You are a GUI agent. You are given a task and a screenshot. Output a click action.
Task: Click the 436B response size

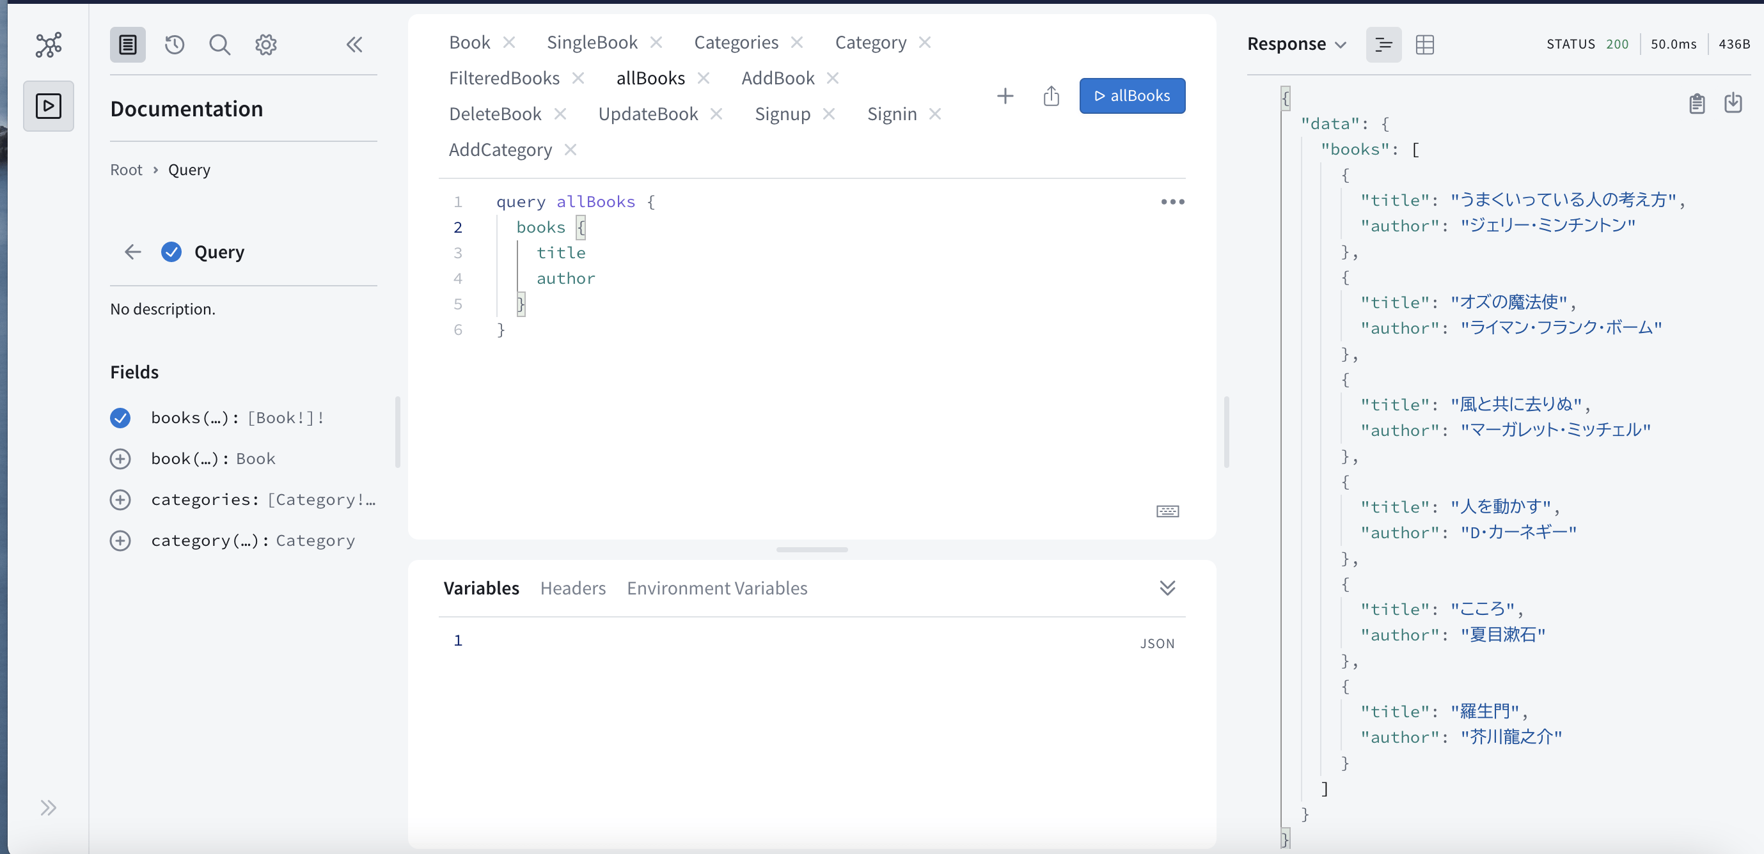click(x=1734, y=44)
